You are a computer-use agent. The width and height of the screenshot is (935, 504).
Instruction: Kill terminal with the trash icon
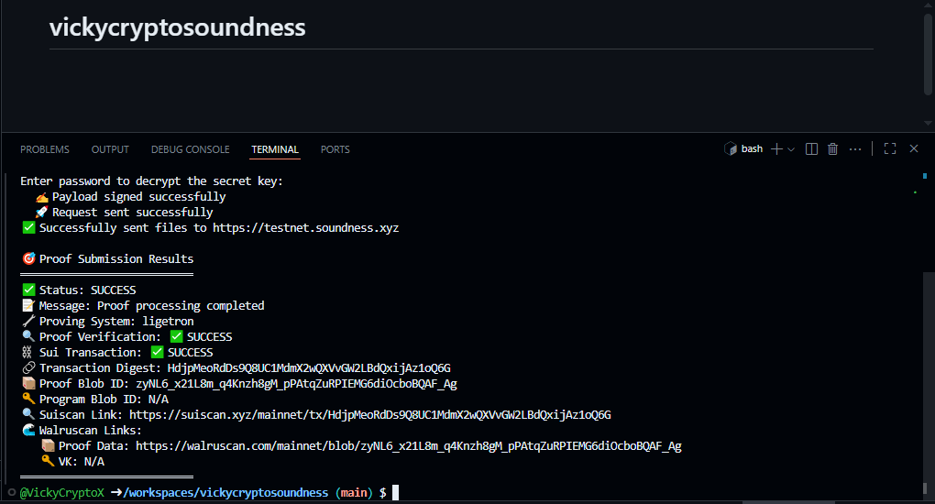tap(833, 149)
